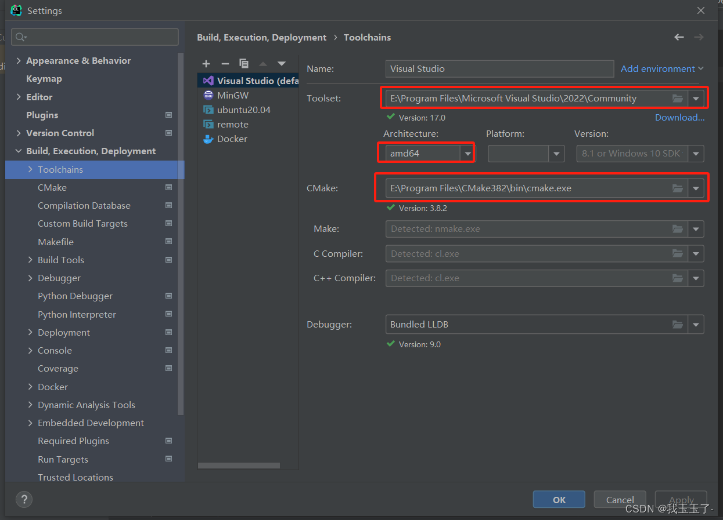Browse folder for C++ Compiler
This screenshot has width=723, height=520.
(678, 278)
